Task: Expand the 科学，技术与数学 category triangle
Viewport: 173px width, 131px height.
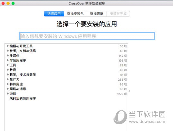Action: [x=8, y=75]
